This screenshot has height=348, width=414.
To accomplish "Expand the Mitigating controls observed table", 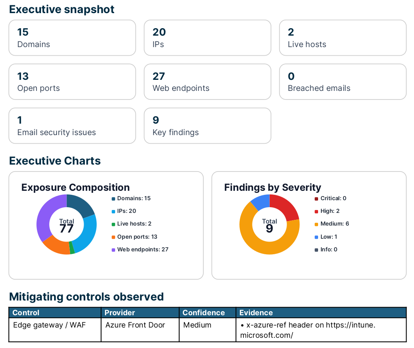I will 86,297.
